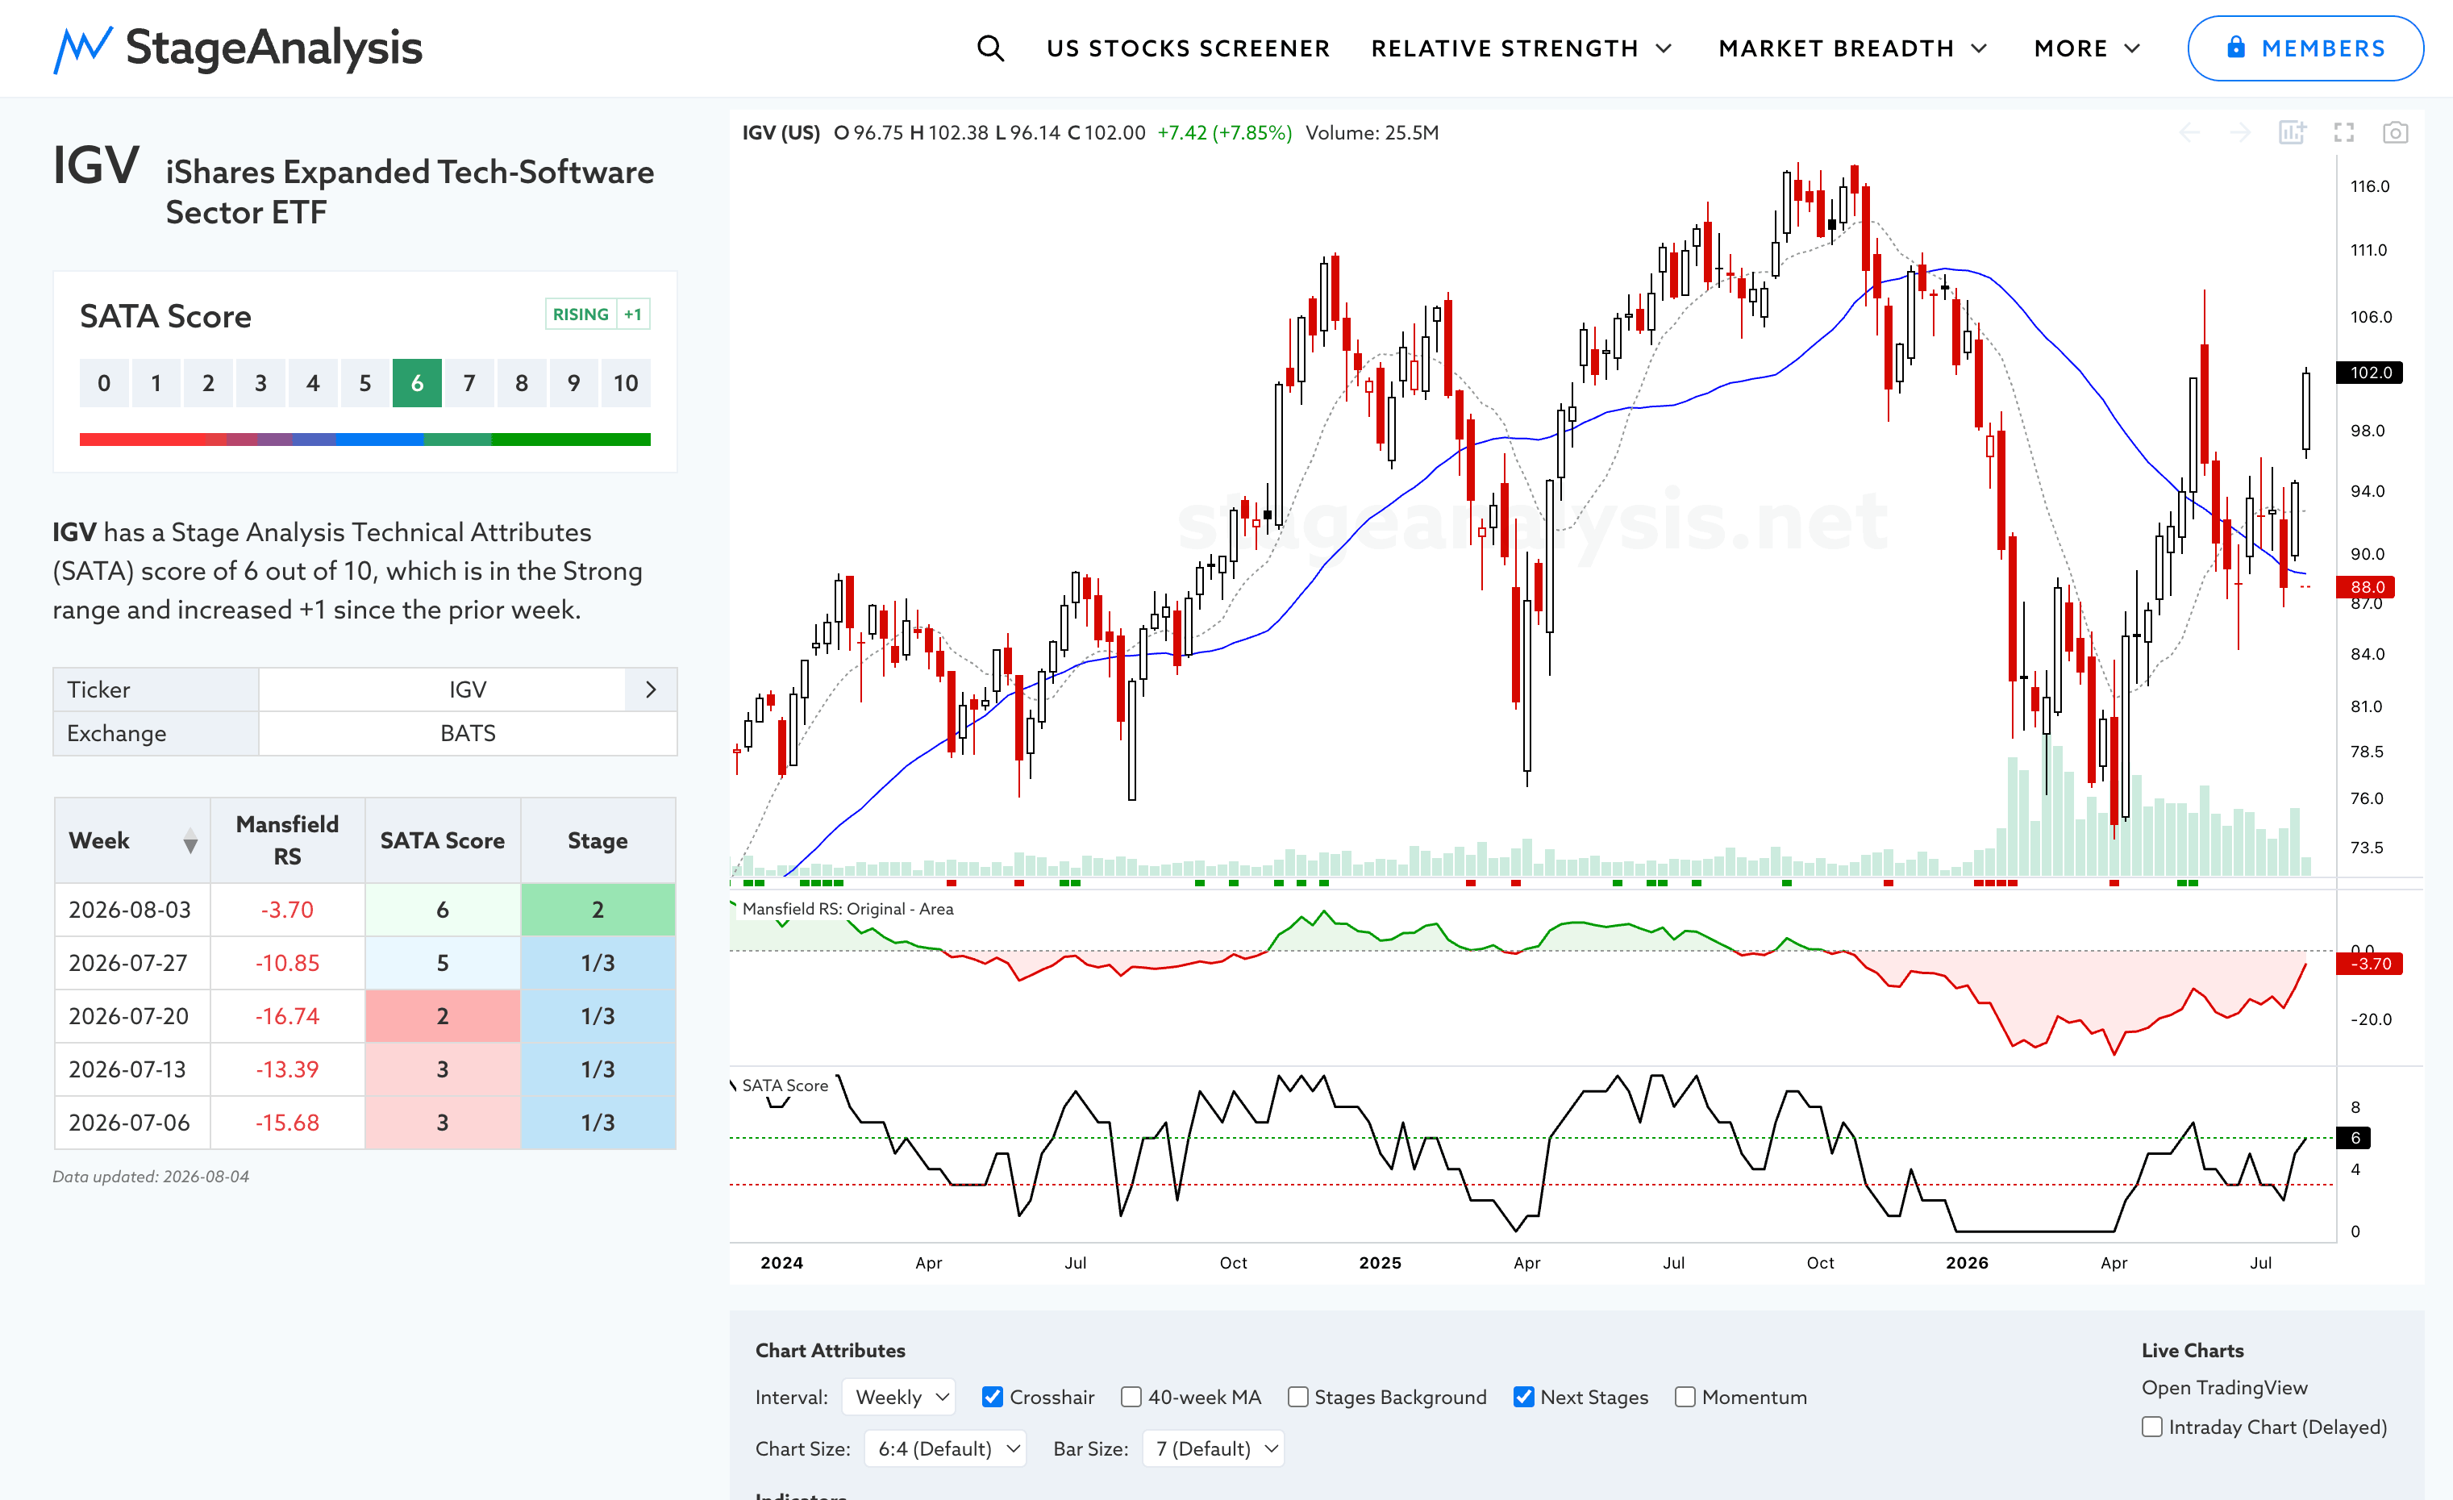
Task: Click the 102.0 price label on axis
Action: [2369, 373]
